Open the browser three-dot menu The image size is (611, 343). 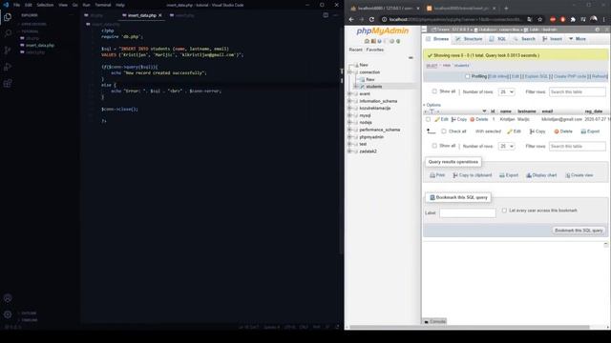604,19
